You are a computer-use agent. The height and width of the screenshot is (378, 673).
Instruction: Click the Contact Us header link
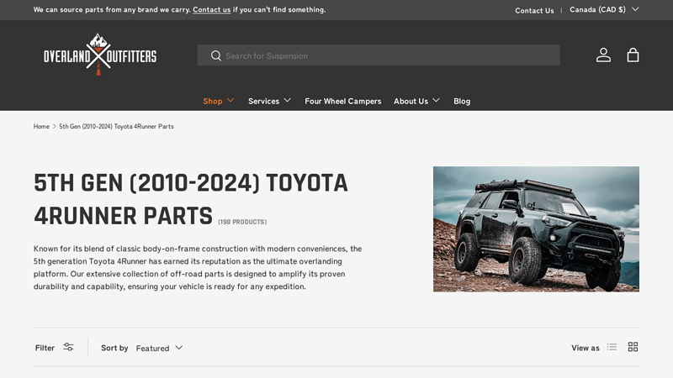(x=534, y=10)
